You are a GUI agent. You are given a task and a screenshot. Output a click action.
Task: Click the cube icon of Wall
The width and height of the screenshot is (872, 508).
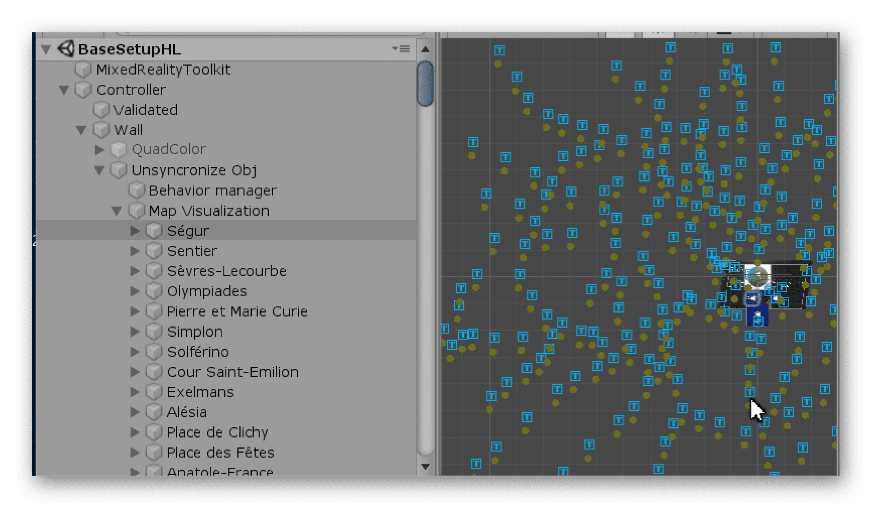tap(101, 130)
